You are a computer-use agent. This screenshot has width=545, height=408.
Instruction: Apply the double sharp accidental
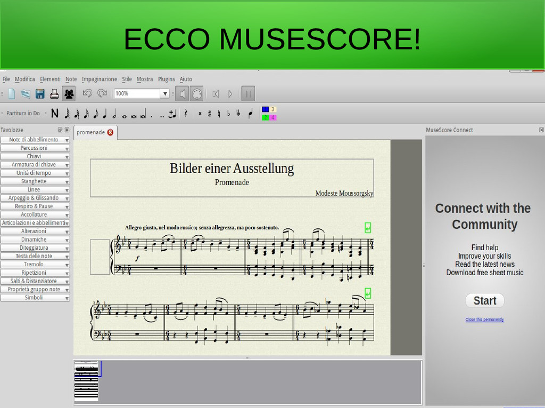tap(200, 114)
